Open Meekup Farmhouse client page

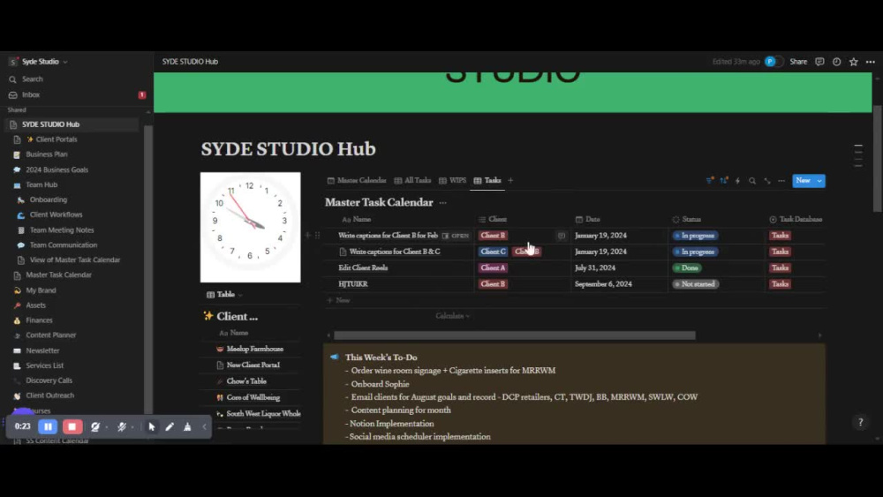click(254, 349)
